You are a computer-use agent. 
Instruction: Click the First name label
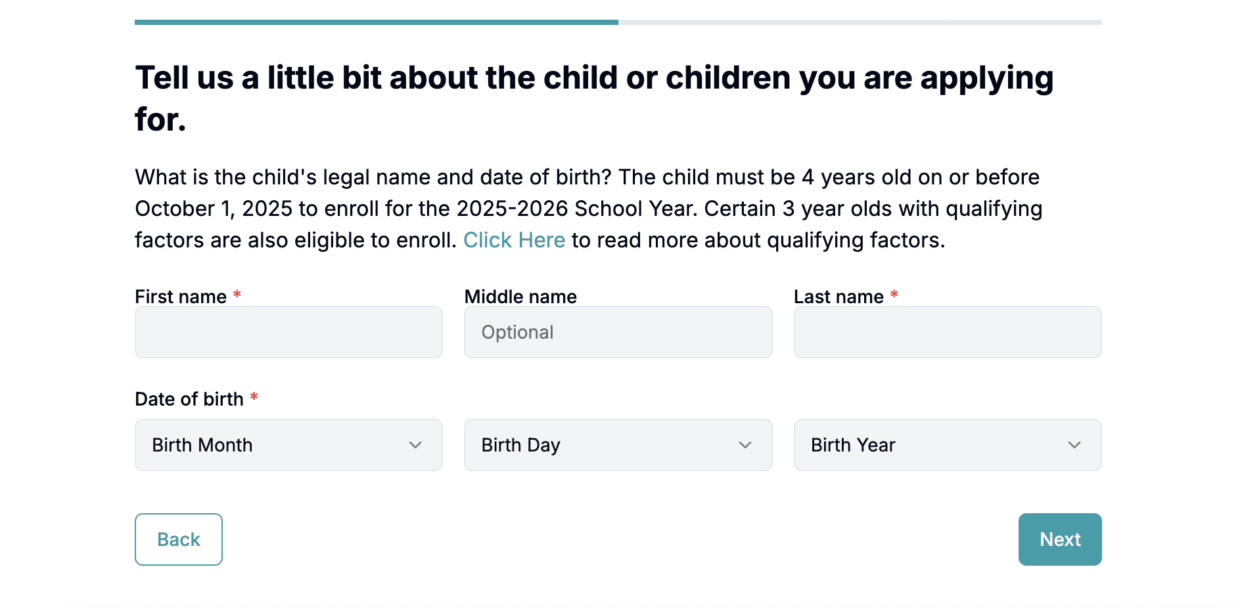[x=181, y=297]
